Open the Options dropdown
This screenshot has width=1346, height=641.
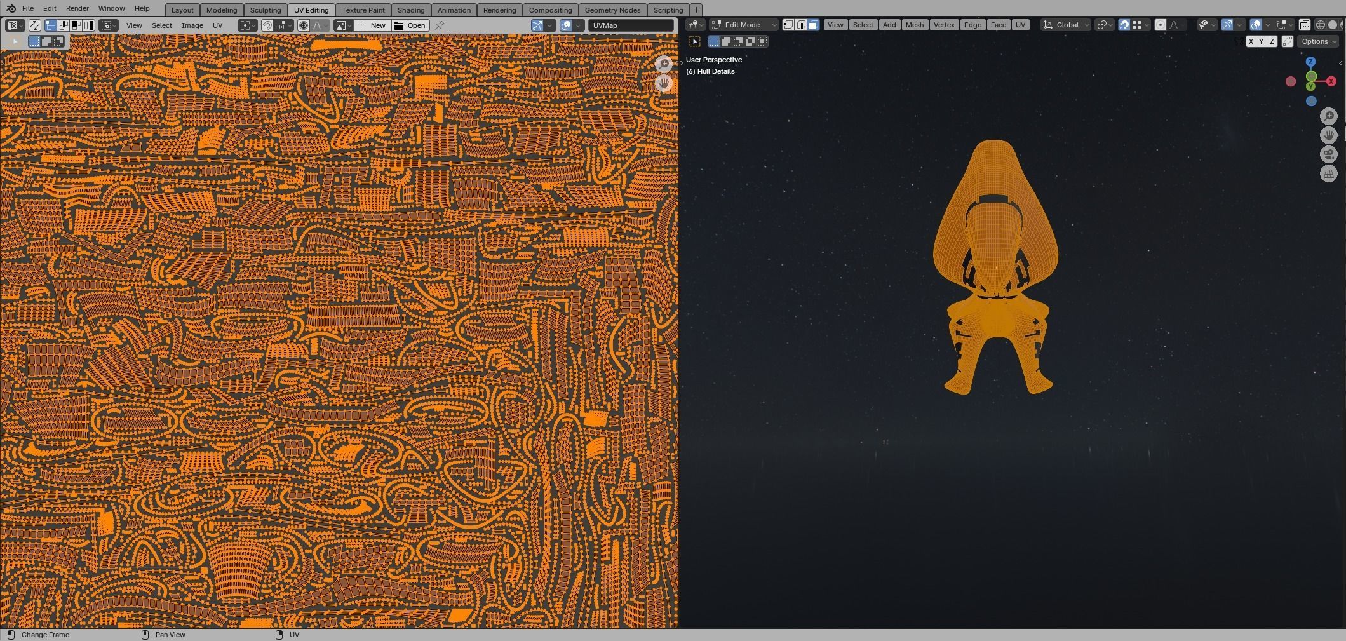(x=1318, y=41)
